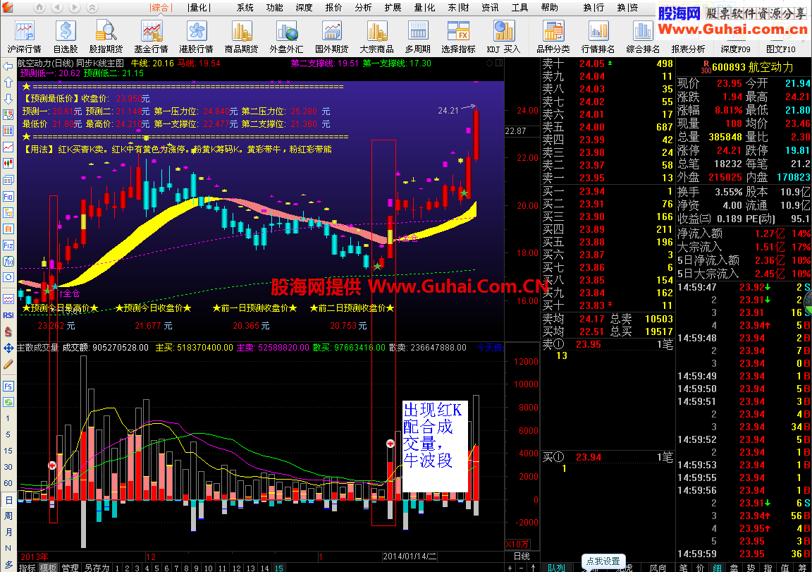The height and width of the screenshot is (572, 812).
Task: Click the sidebar f(x) formula icon
Action: [8, 261]
